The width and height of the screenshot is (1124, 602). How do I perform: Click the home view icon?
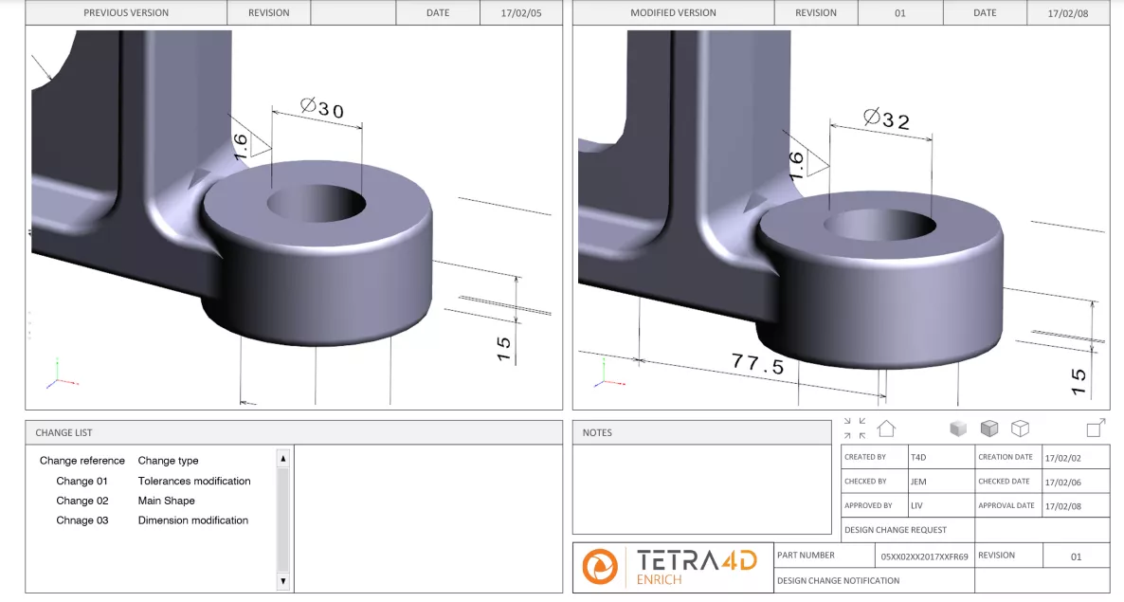[x=886, y=429]
